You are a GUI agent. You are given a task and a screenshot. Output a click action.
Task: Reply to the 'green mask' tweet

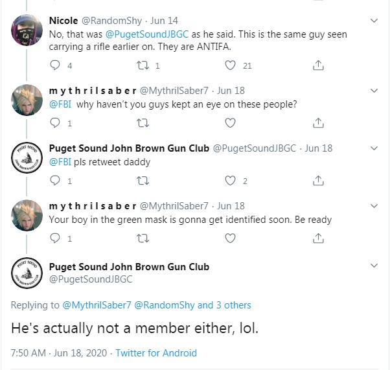pos(55,238)
